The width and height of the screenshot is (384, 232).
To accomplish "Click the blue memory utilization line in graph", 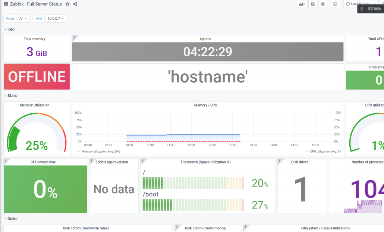I will [183, 134].
